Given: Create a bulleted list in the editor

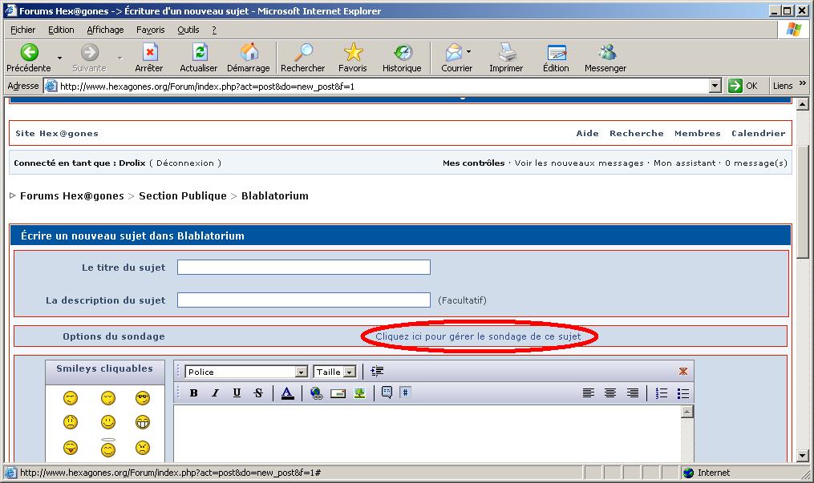Looking at the screenshot, I should point(683,393).
